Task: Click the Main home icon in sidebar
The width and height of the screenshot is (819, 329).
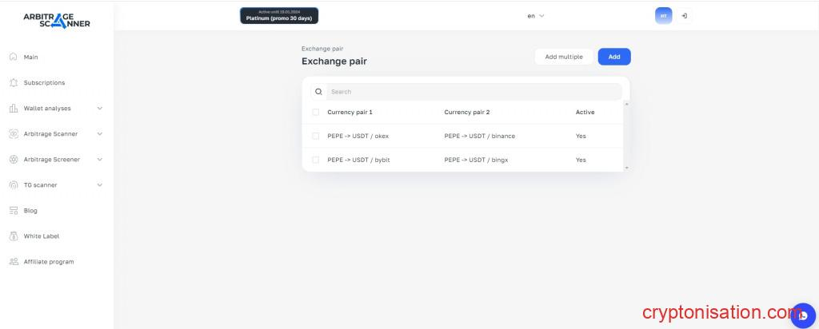Action: click(13, 57)
